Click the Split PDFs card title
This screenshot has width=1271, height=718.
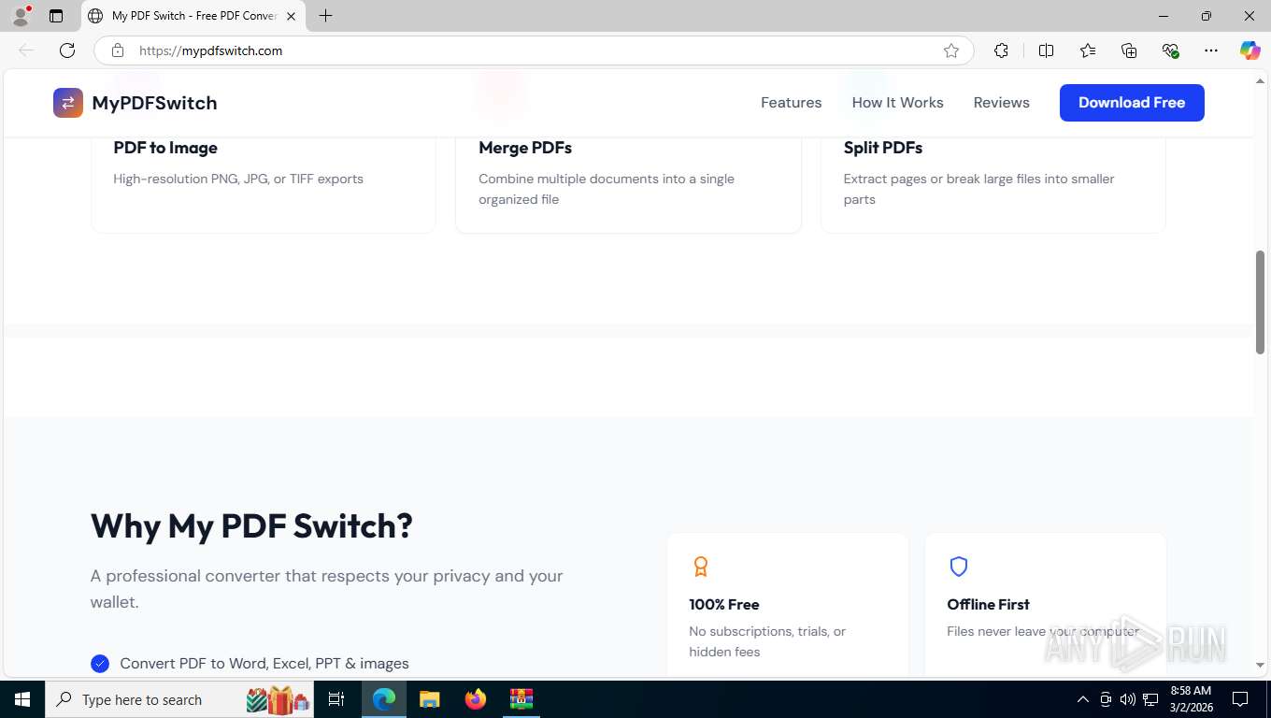coord(883,148)
